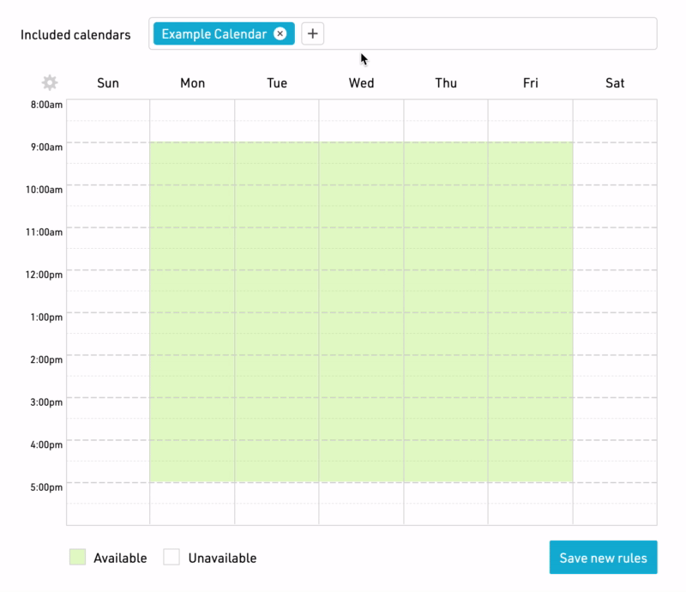Click the Sun column header
The image size is (686, 592).
coord(107,83)
